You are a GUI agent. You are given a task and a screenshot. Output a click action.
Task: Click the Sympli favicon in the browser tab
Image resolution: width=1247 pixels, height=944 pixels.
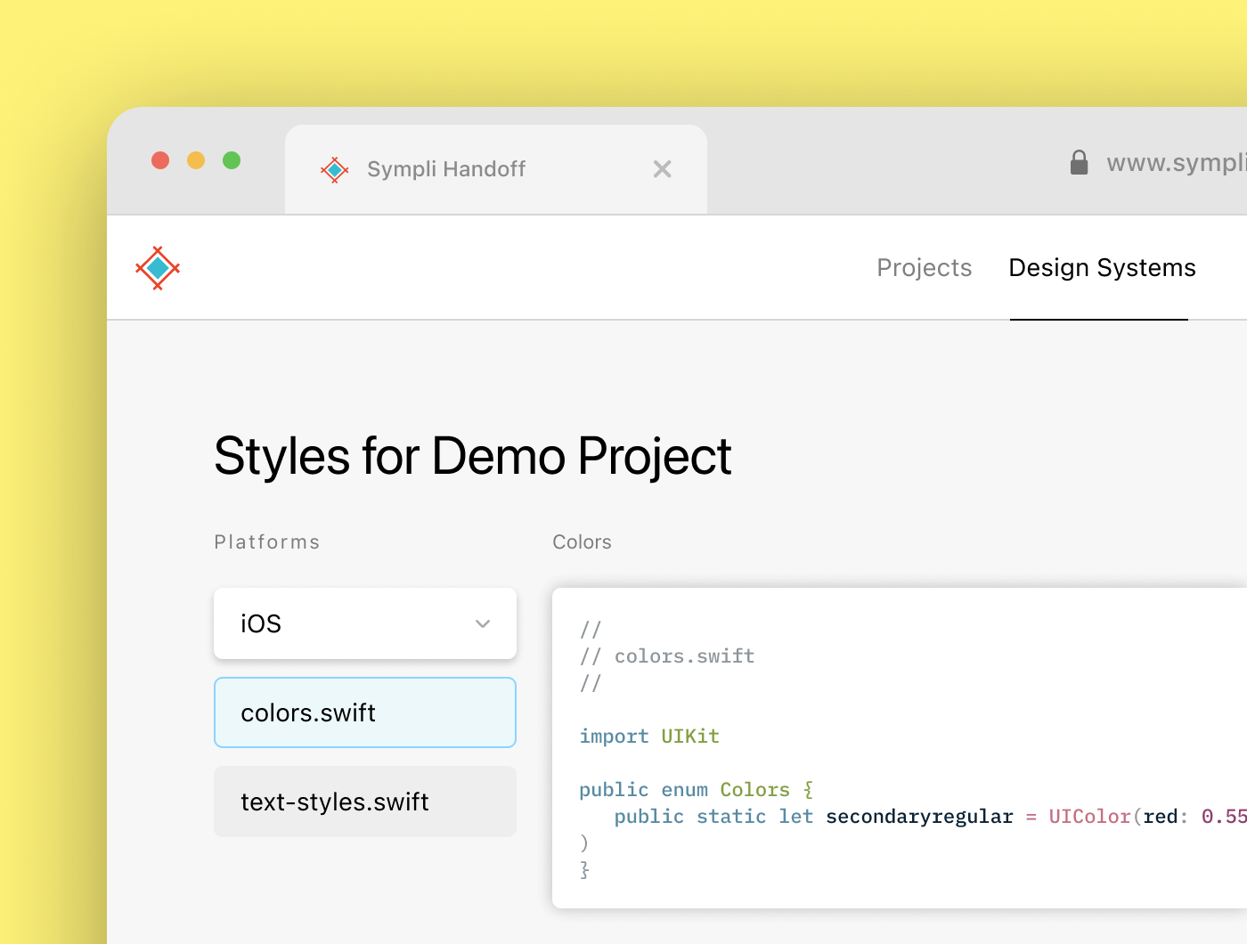coord(335,169)
